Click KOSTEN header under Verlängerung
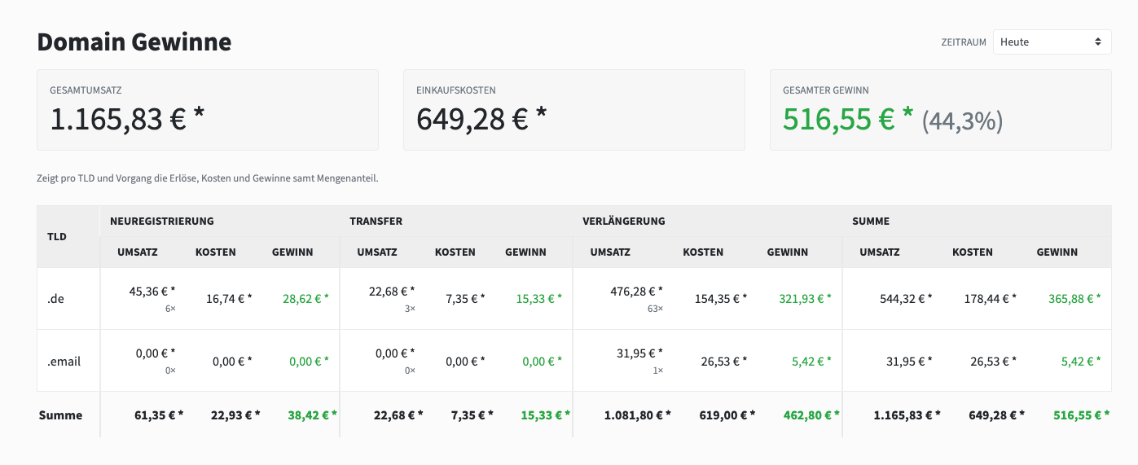The image size is (1138, 465). point(703,252)
